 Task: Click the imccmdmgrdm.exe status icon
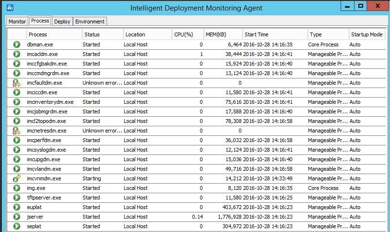click(x=17, y=73)
